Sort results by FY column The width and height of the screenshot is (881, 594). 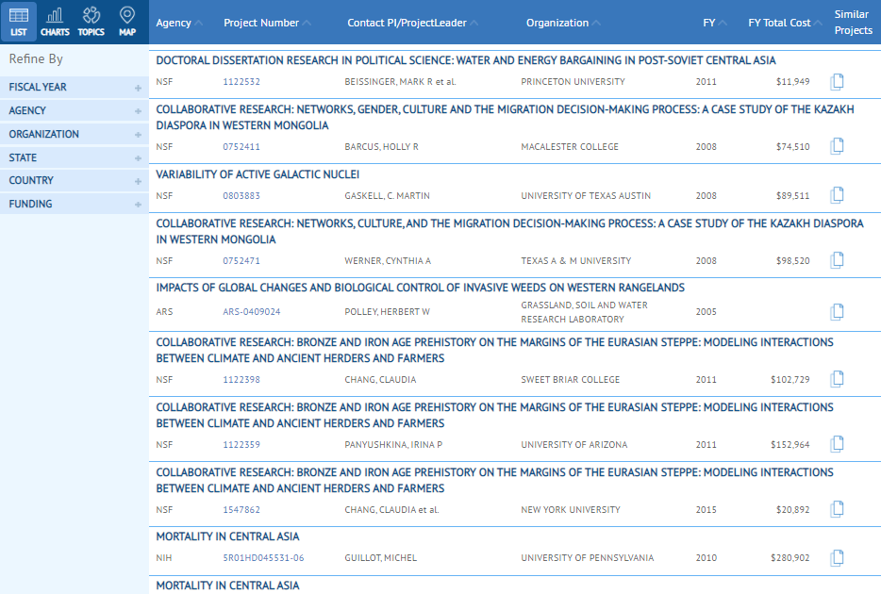tap(715, 23)
